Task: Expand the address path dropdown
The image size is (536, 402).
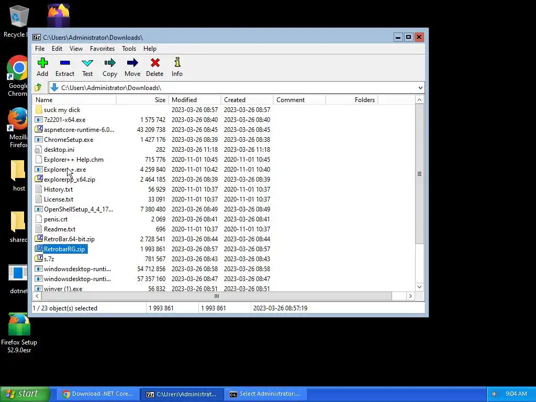Action: coord(420,88)
